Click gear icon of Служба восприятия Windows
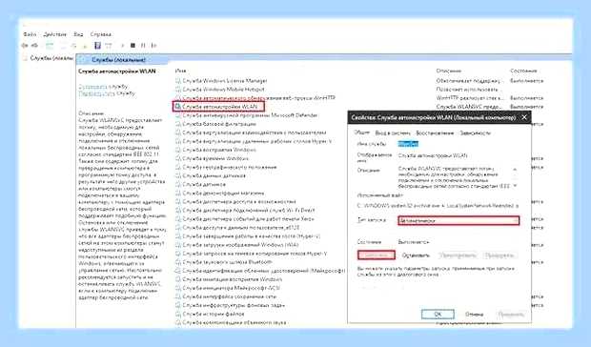Image resolution: width=591 pixels, height=347 pixels. (x=178, y=150)
